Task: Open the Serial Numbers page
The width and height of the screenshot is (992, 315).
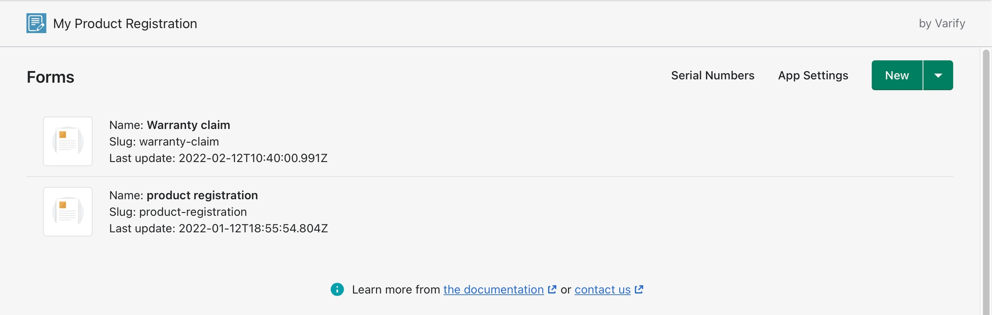Action: pyautogui.click(x=713, y=75)
